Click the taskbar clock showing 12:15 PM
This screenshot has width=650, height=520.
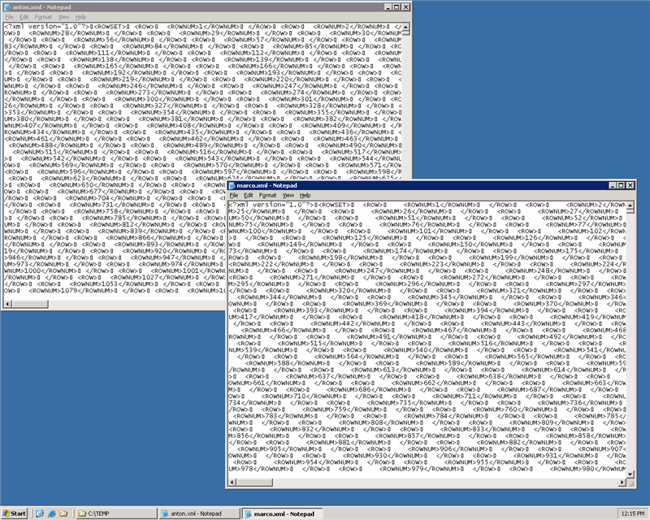tap(633, 513)
